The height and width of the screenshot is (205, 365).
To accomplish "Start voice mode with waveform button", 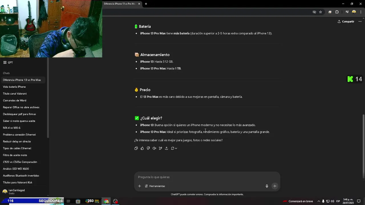I will [275, 186].
